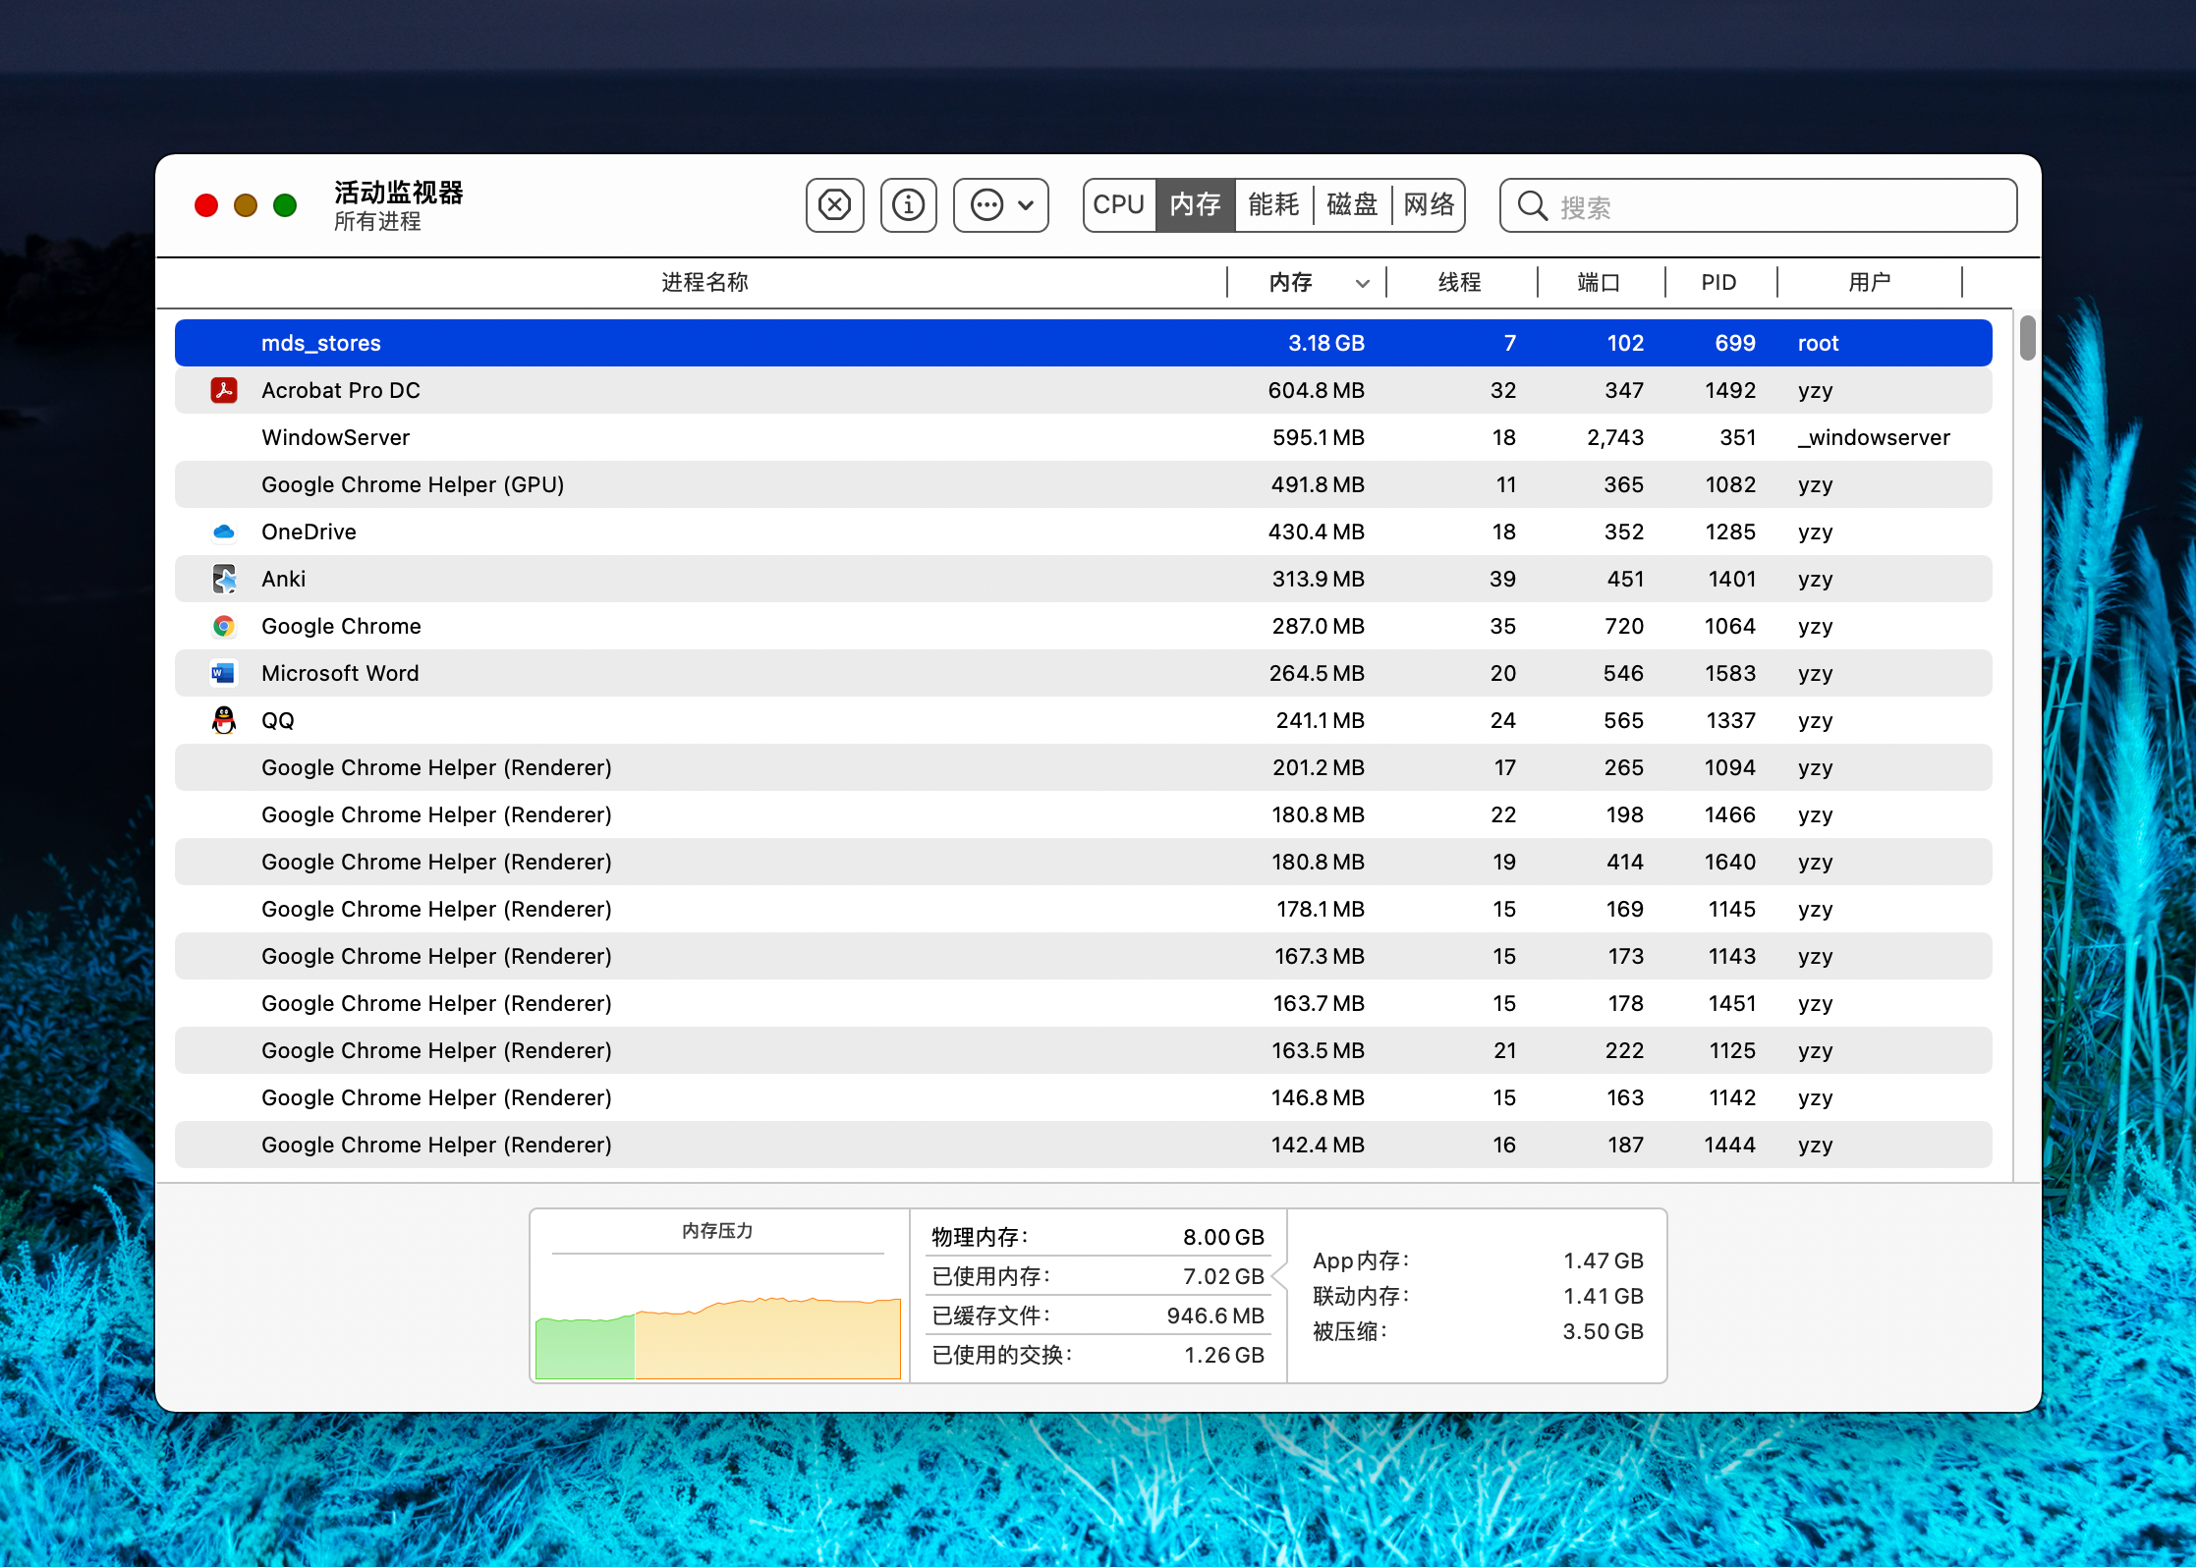Viewport: 2196px width, 1567px height.
Task: Click the QQ penguin icon
Action: [x=224, y=720]
